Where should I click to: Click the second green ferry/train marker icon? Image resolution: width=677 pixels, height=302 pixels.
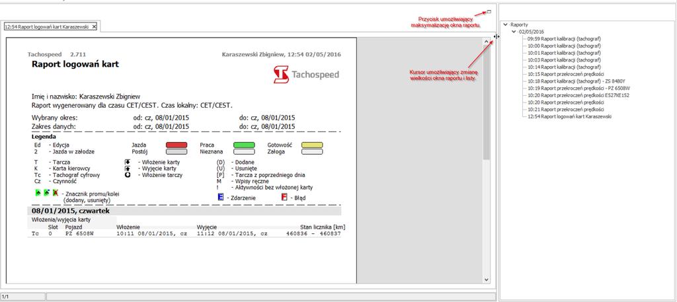[47, 193]
